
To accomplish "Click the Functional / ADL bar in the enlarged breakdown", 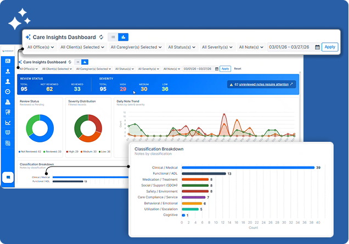I will pos(204,174).
